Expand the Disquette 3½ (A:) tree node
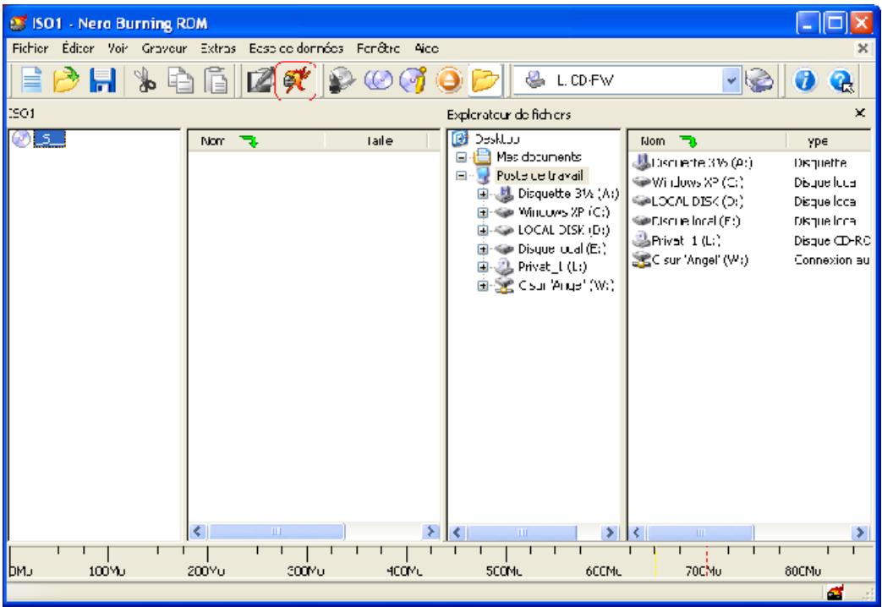 click(x=483, y=194)
